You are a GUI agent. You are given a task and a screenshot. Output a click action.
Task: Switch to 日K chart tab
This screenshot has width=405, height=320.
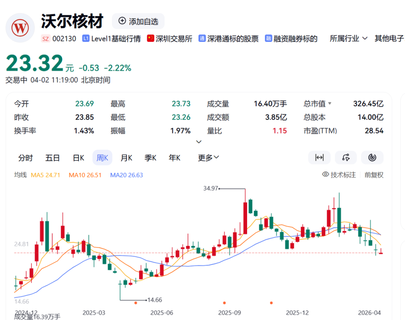point(79,158)
